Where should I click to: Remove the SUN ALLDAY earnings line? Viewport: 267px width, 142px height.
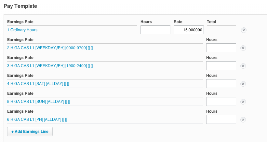click(x=243, y=102)
